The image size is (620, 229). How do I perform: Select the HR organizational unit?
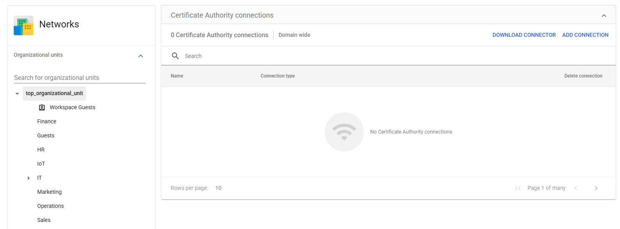(x=41, y=150)
